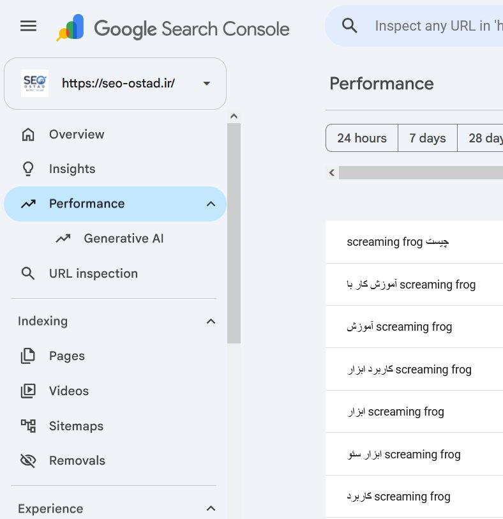Click the horizontal scrollbar left arrow
The width and height of the screenshot is (503, 519).
pos(332,172)
